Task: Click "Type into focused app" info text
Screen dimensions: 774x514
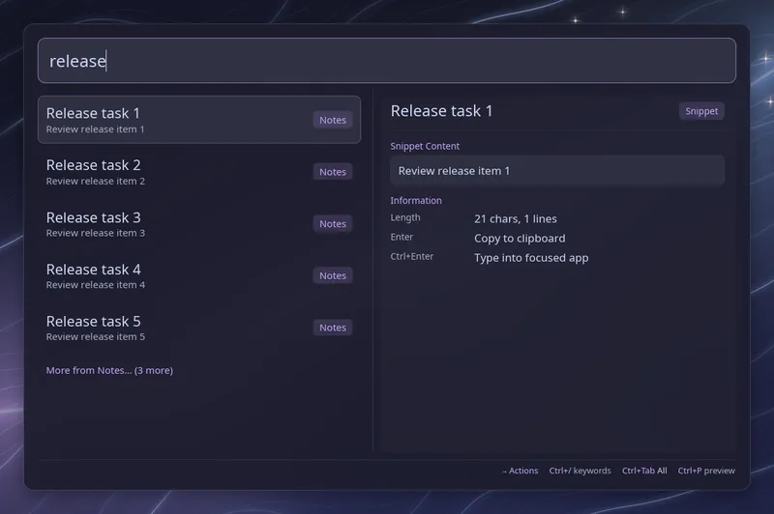Action: (x=531, y=258)
